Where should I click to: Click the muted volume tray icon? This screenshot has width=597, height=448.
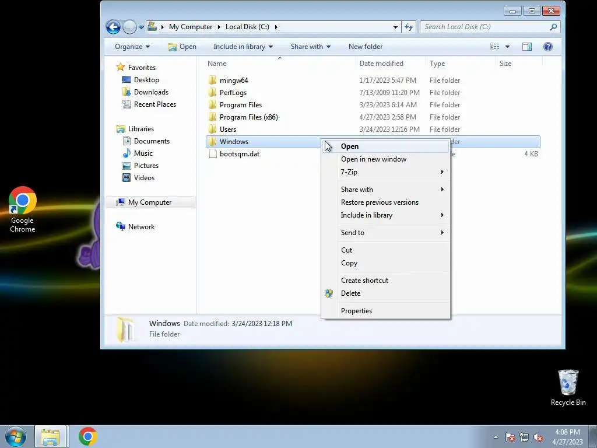click(538, 437)
